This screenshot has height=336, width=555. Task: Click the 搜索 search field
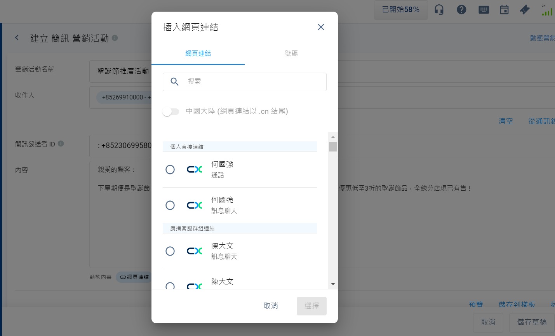point(245,82)
